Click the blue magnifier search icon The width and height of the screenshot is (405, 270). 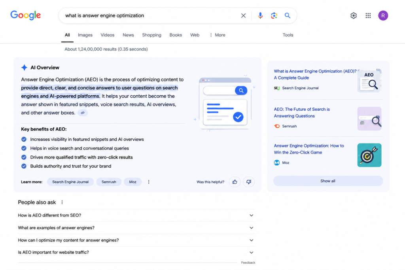point(287,15)
